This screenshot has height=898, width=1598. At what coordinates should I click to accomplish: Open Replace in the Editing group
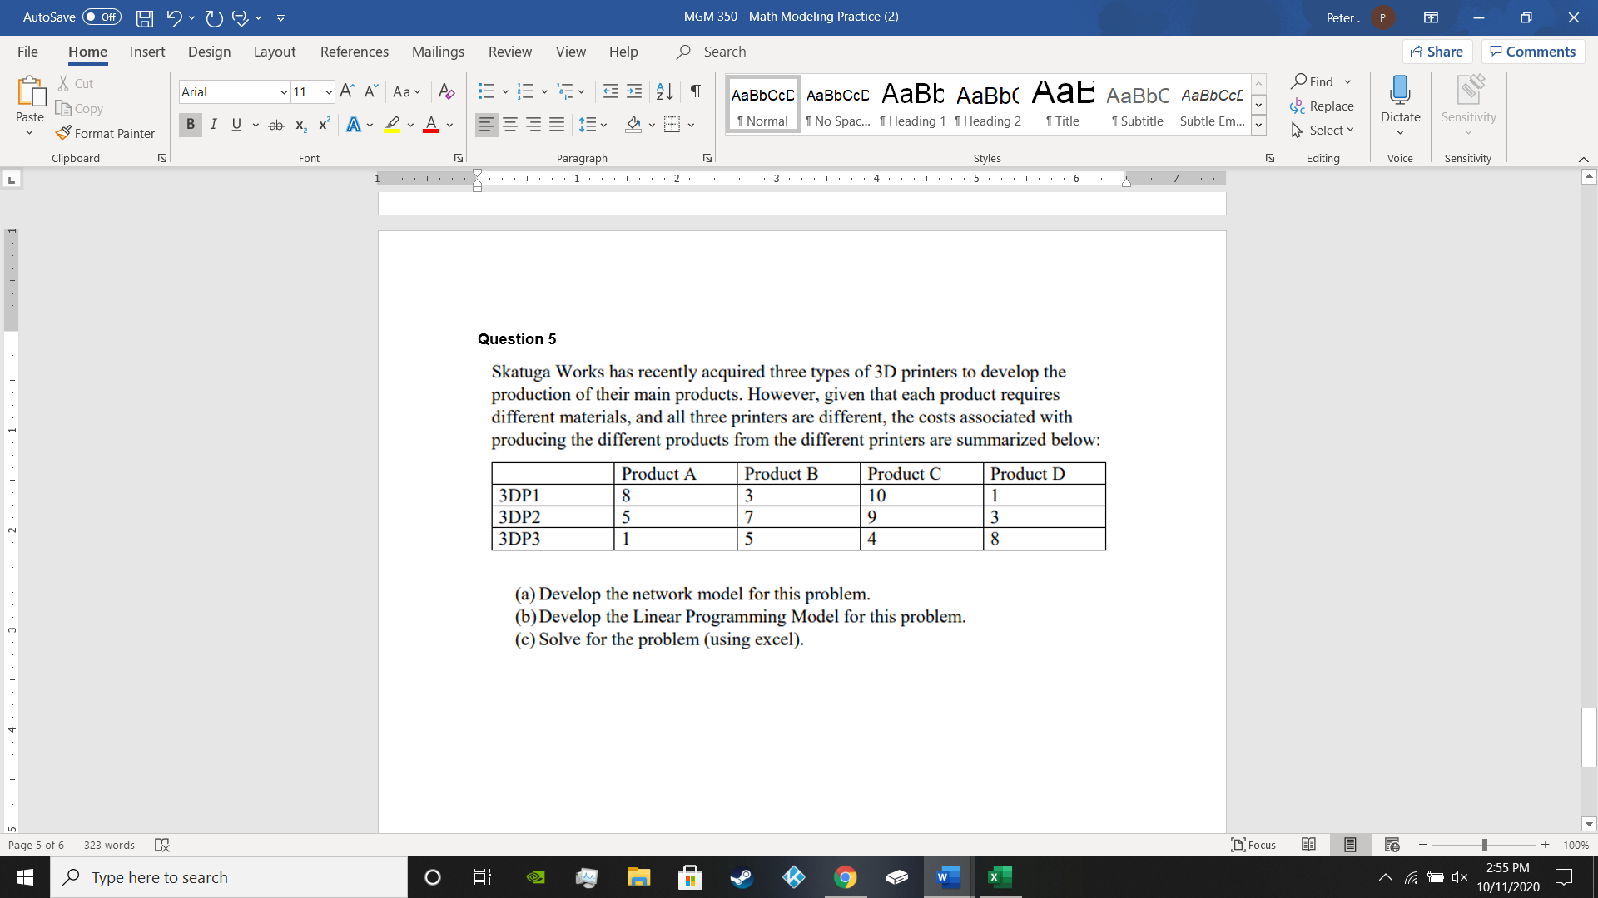(x=1323, y=106)
